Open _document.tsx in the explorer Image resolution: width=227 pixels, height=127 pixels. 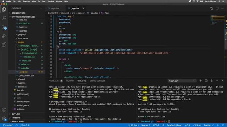(x=27, y=75)
